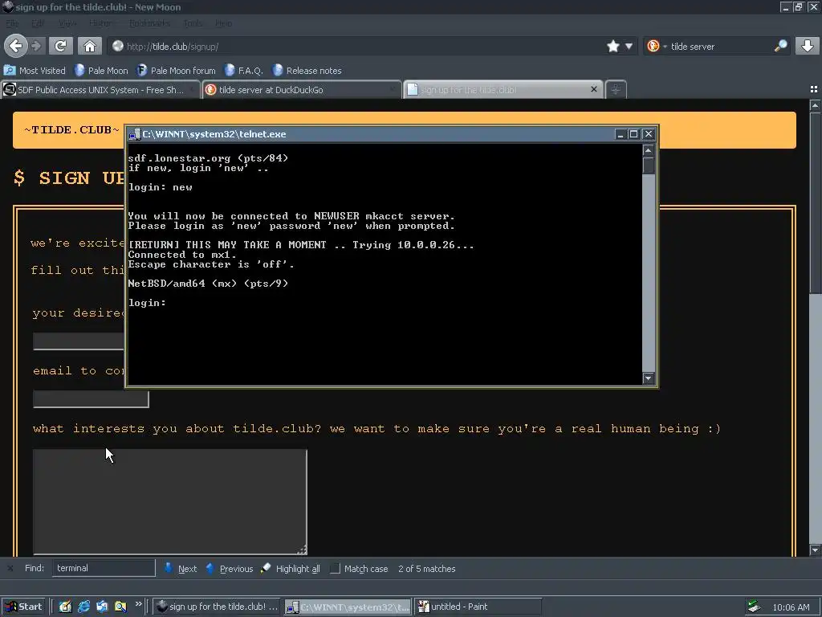Switch to the sign up for tilde.club taskbar button
This screenshot has width=822, height=617.
[x=218, y=607]
